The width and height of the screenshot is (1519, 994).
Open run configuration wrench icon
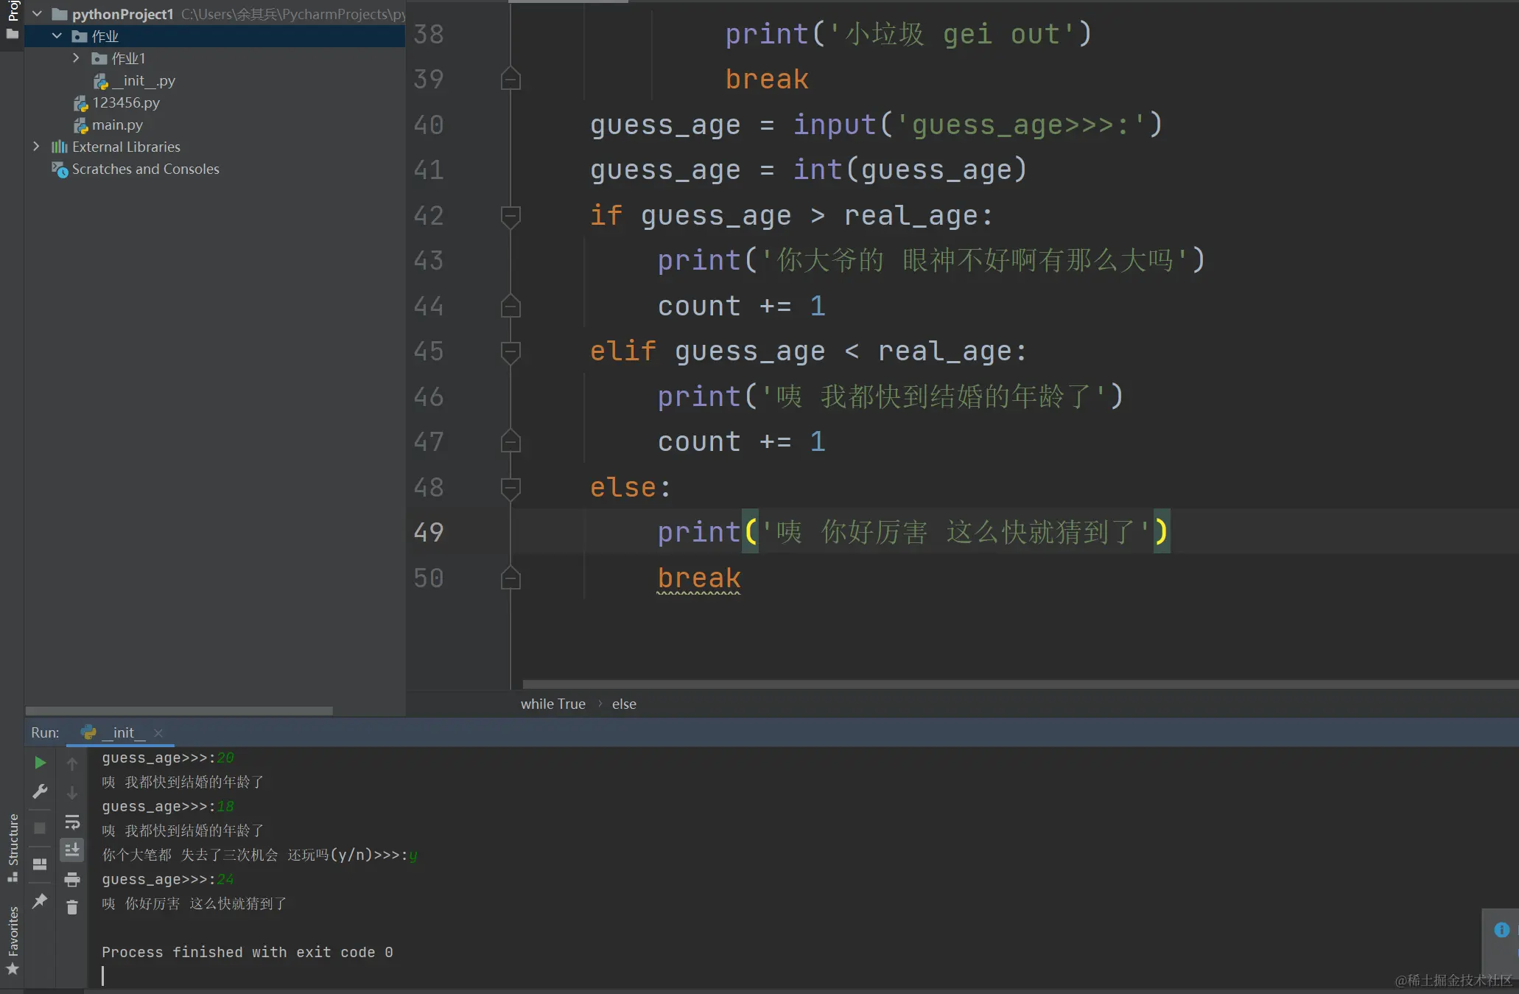40,791
